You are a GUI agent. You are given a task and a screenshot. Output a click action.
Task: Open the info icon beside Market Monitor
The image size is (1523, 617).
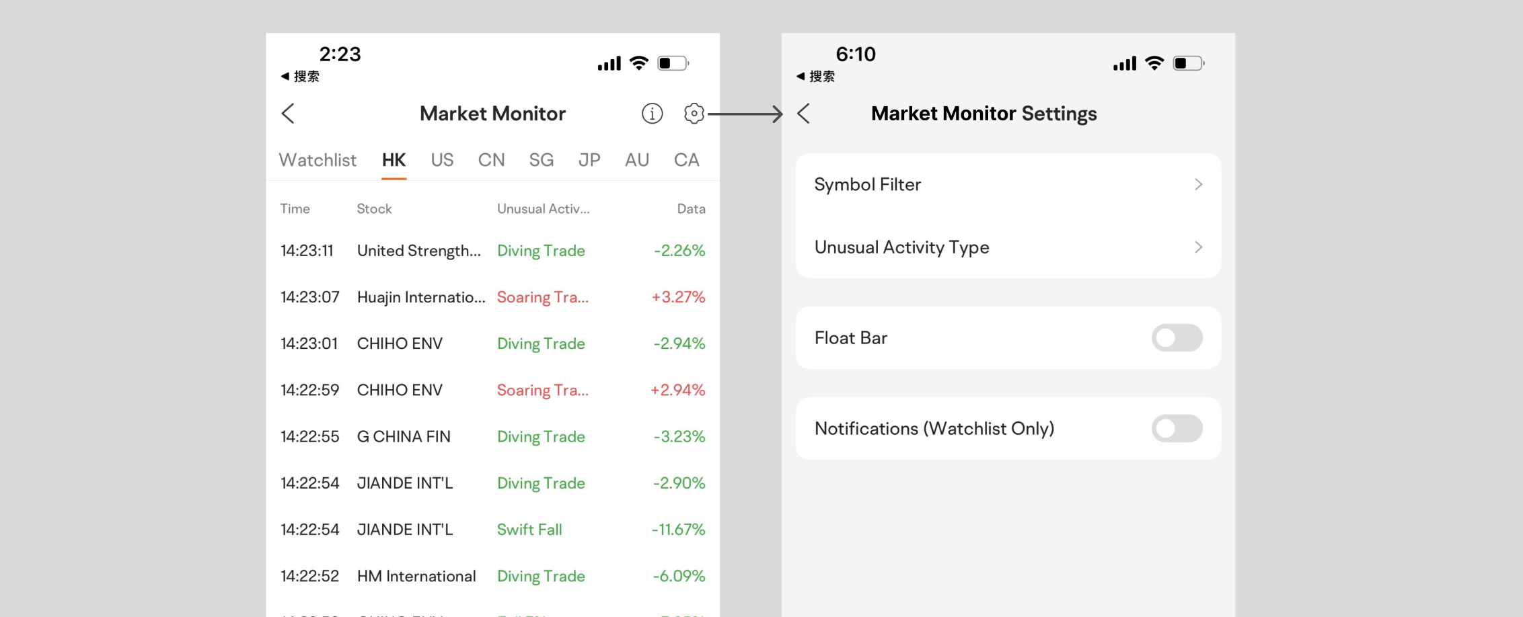[652, 114]
